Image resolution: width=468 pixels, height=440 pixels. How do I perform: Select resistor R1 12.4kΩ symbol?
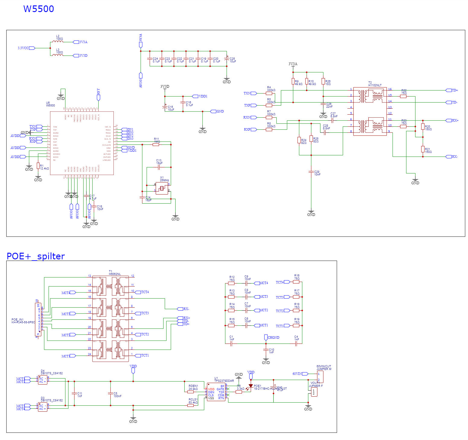coord(38,166)
